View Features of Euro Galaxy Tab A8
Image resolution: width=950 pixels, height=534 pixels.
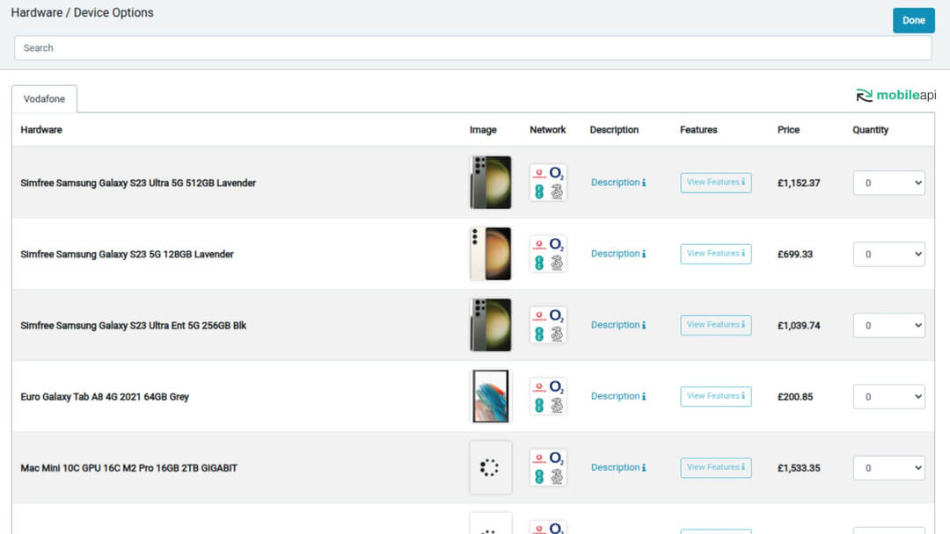(715, 397)
